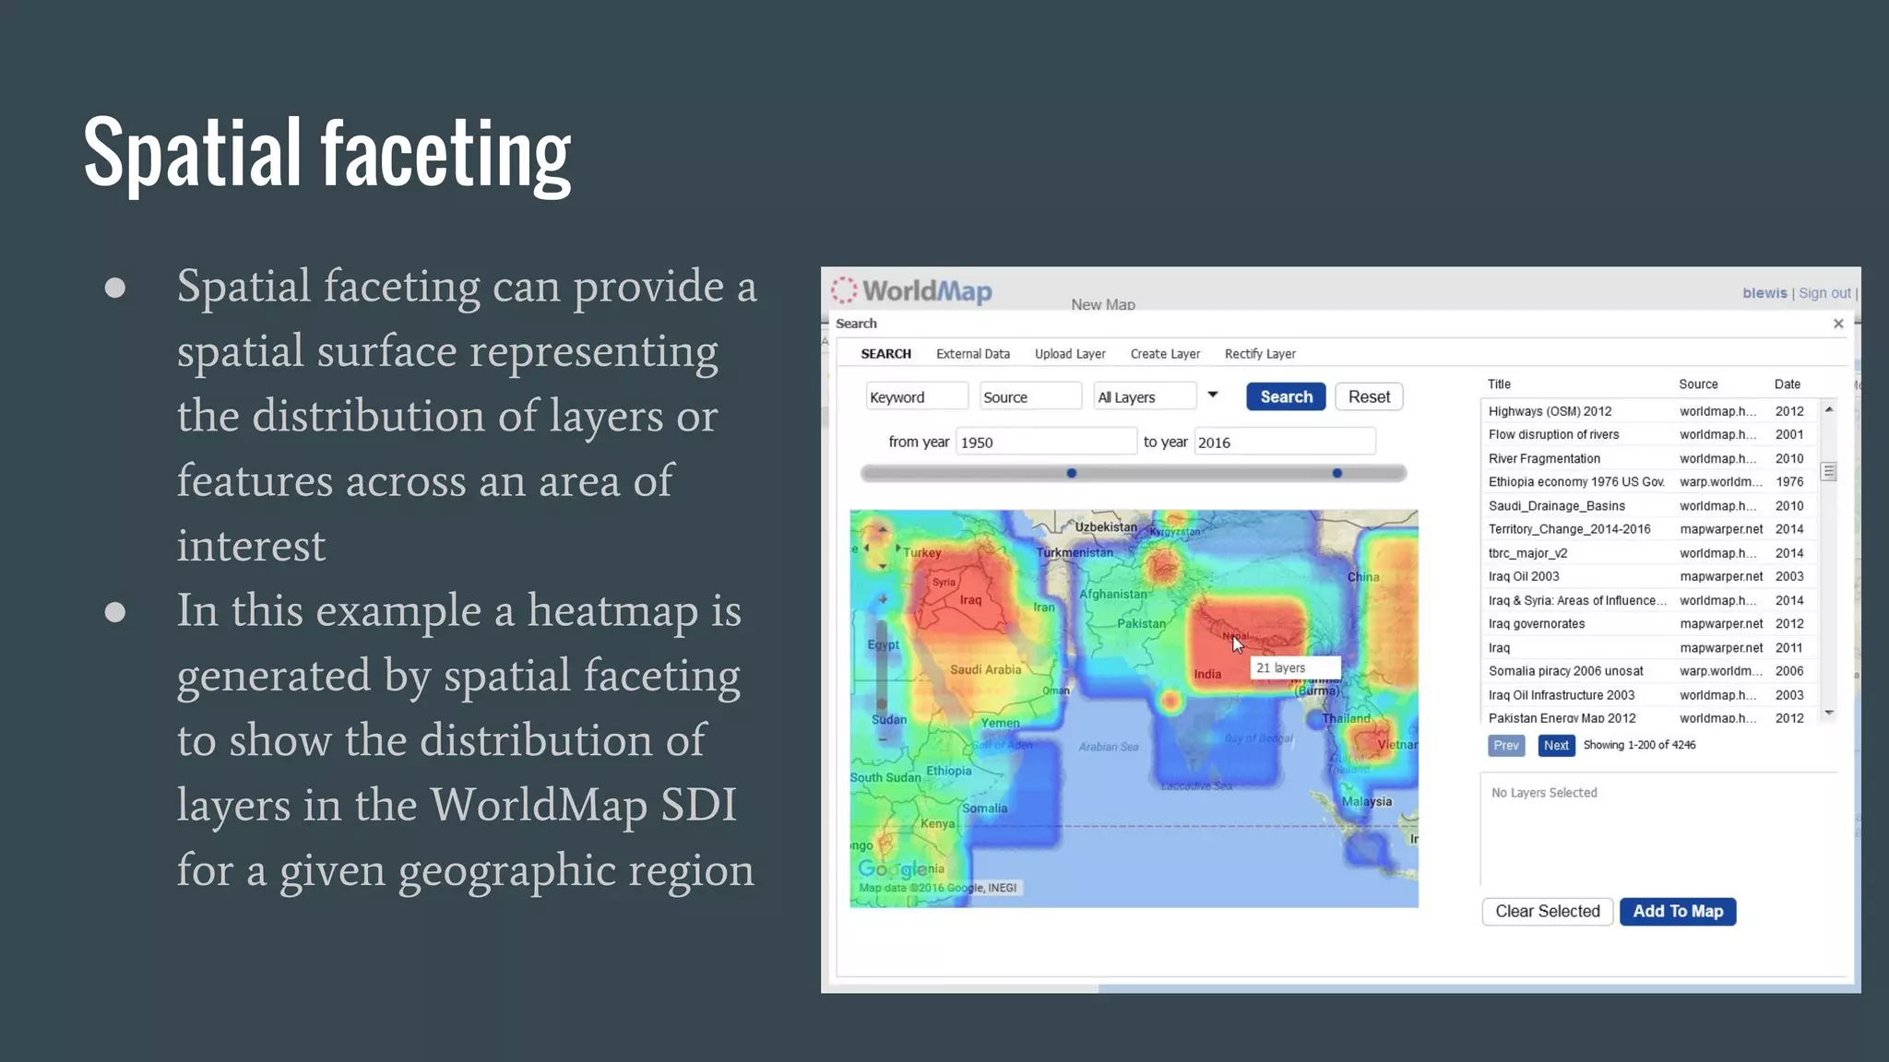
Task: Open the All Layers dropdown arrow
Action: click(1213, 395)
